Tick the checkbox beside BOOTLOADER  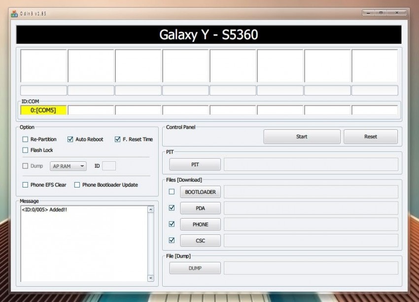[172, 191]
